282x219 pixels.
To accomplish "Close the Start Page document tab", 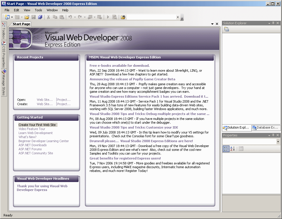I will [x=217, y=24].
